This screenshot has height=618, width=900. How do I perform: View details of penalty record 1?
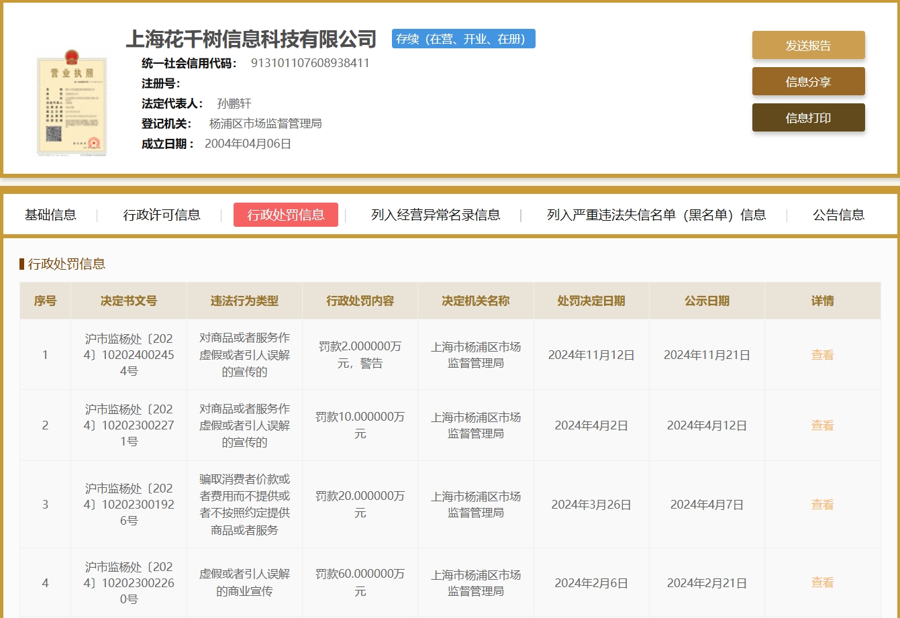(x=822, y=355)
